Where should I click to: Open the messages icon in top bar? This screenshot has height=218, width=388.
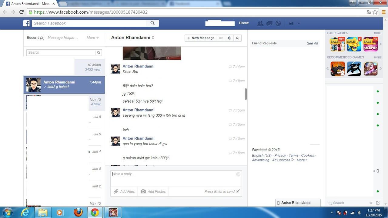click(x=269, y=23)
